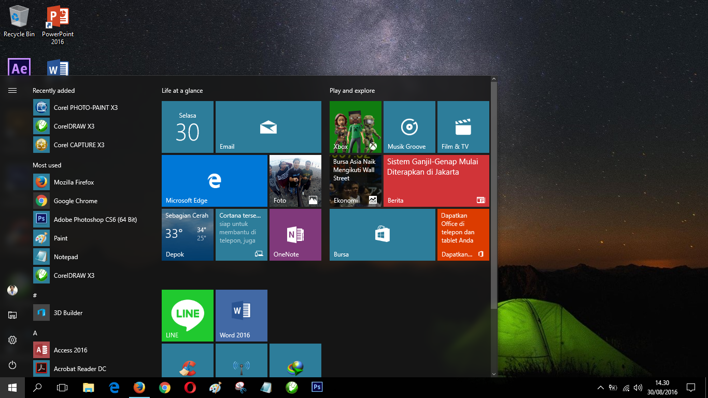Open the Bursa store tile

pyautogui.click(x=383, y=235)
